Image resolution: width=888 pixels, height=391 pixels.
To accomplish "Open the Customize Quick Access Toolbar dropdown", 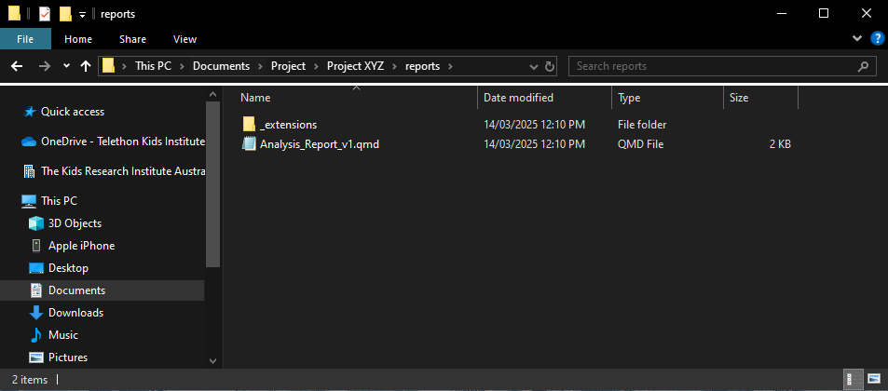I will 83,14.
